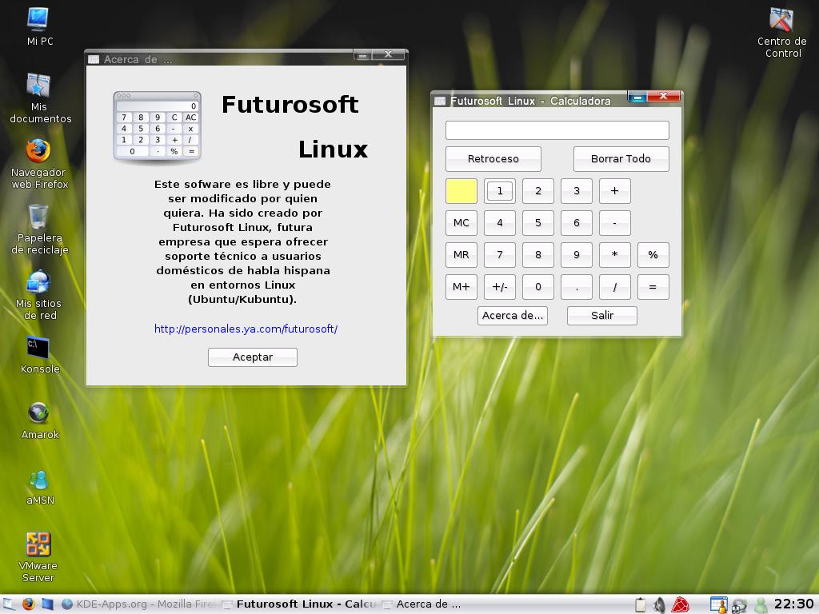Launch Konsole from the desktop
819x614 pixels.
pyautogui.click(x=40, y=355)
